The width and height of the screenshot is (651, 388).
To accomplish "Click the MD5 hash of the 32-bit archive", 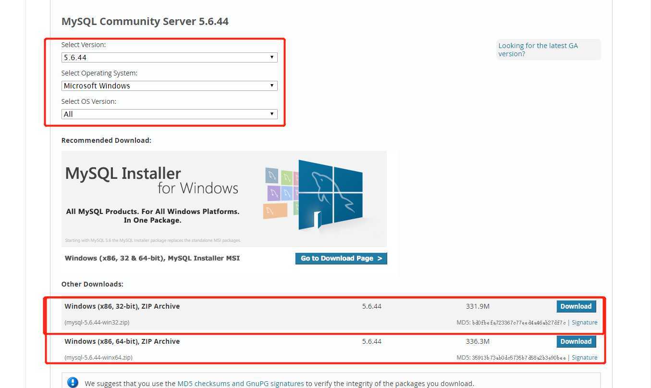I will (519, 323).
